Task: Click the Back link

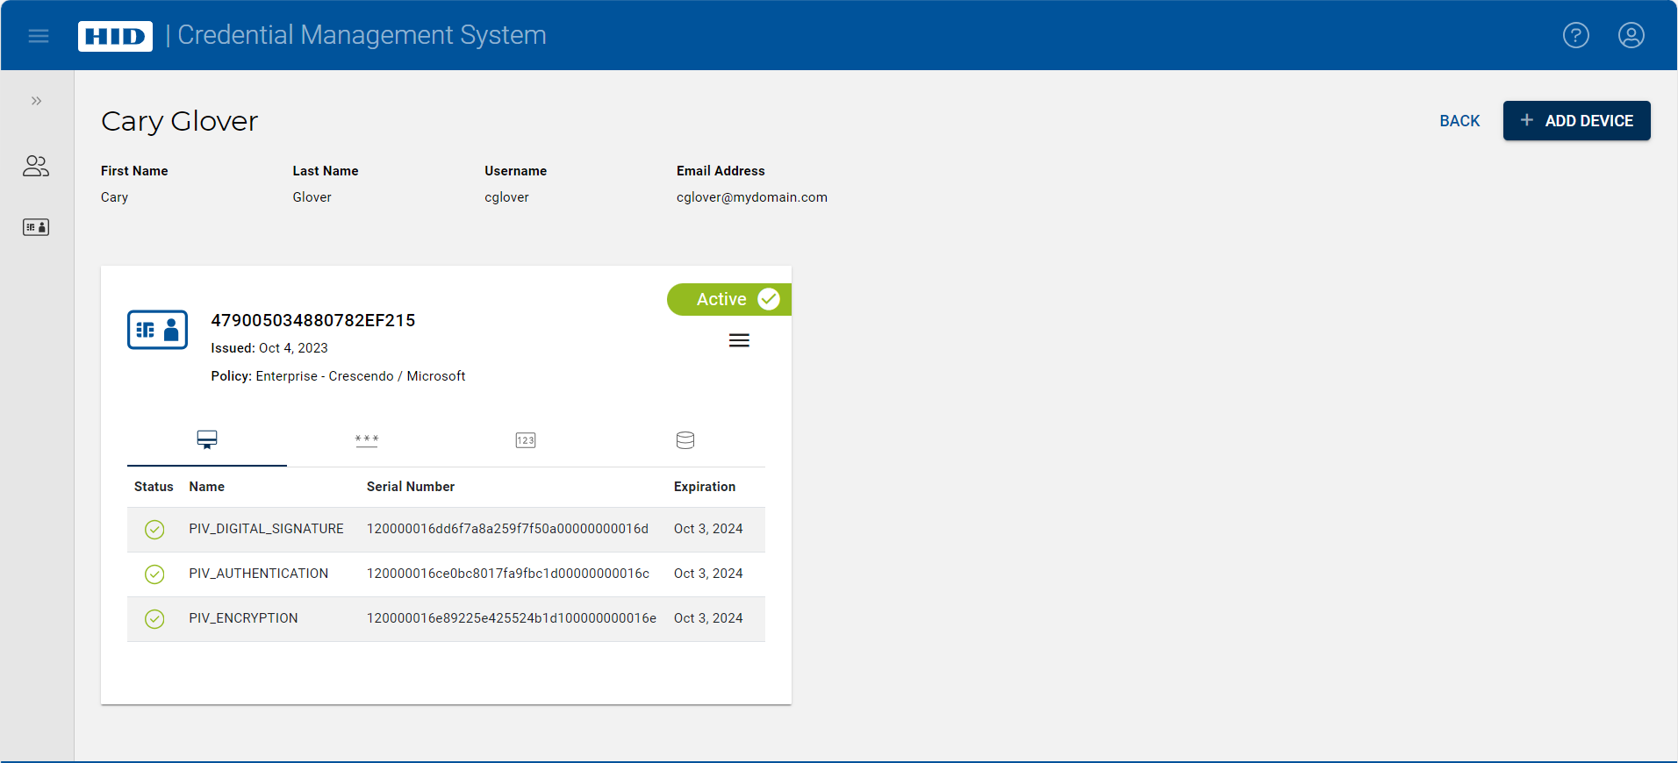Action: click(x=1459, y=121)
